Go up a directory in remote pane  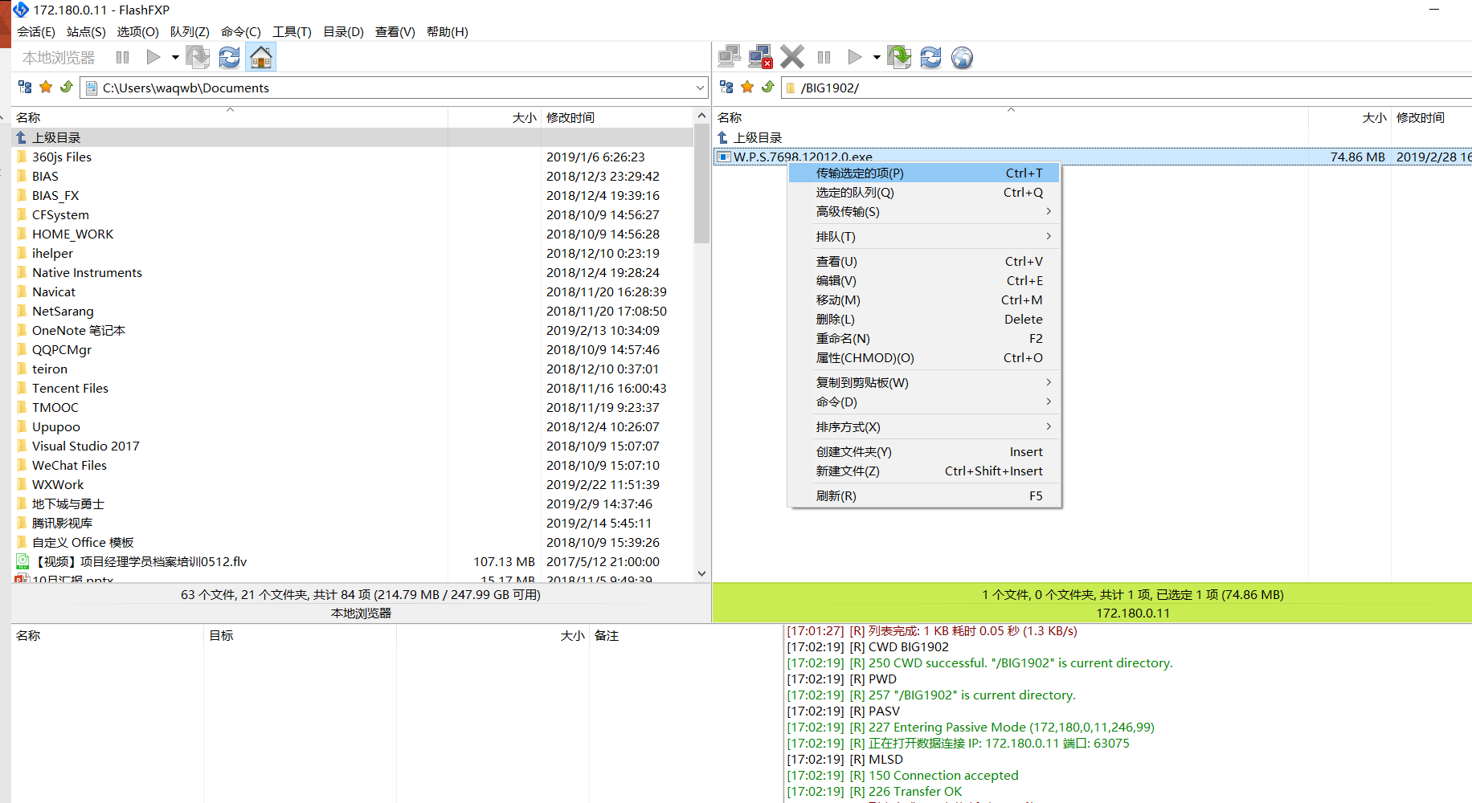pos(768,87)
